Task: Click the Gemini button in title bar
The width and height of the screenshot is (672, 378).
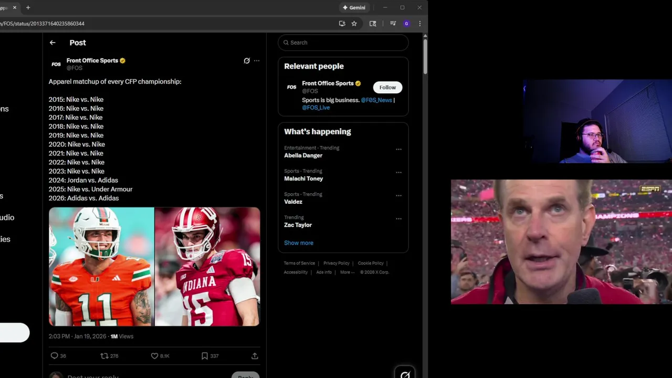Action: point(354,8)
